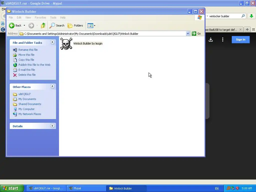Image resolution: width=256 pixels, height=192 pixels.
Task: Click the EN language indicator
Action: 216,188
